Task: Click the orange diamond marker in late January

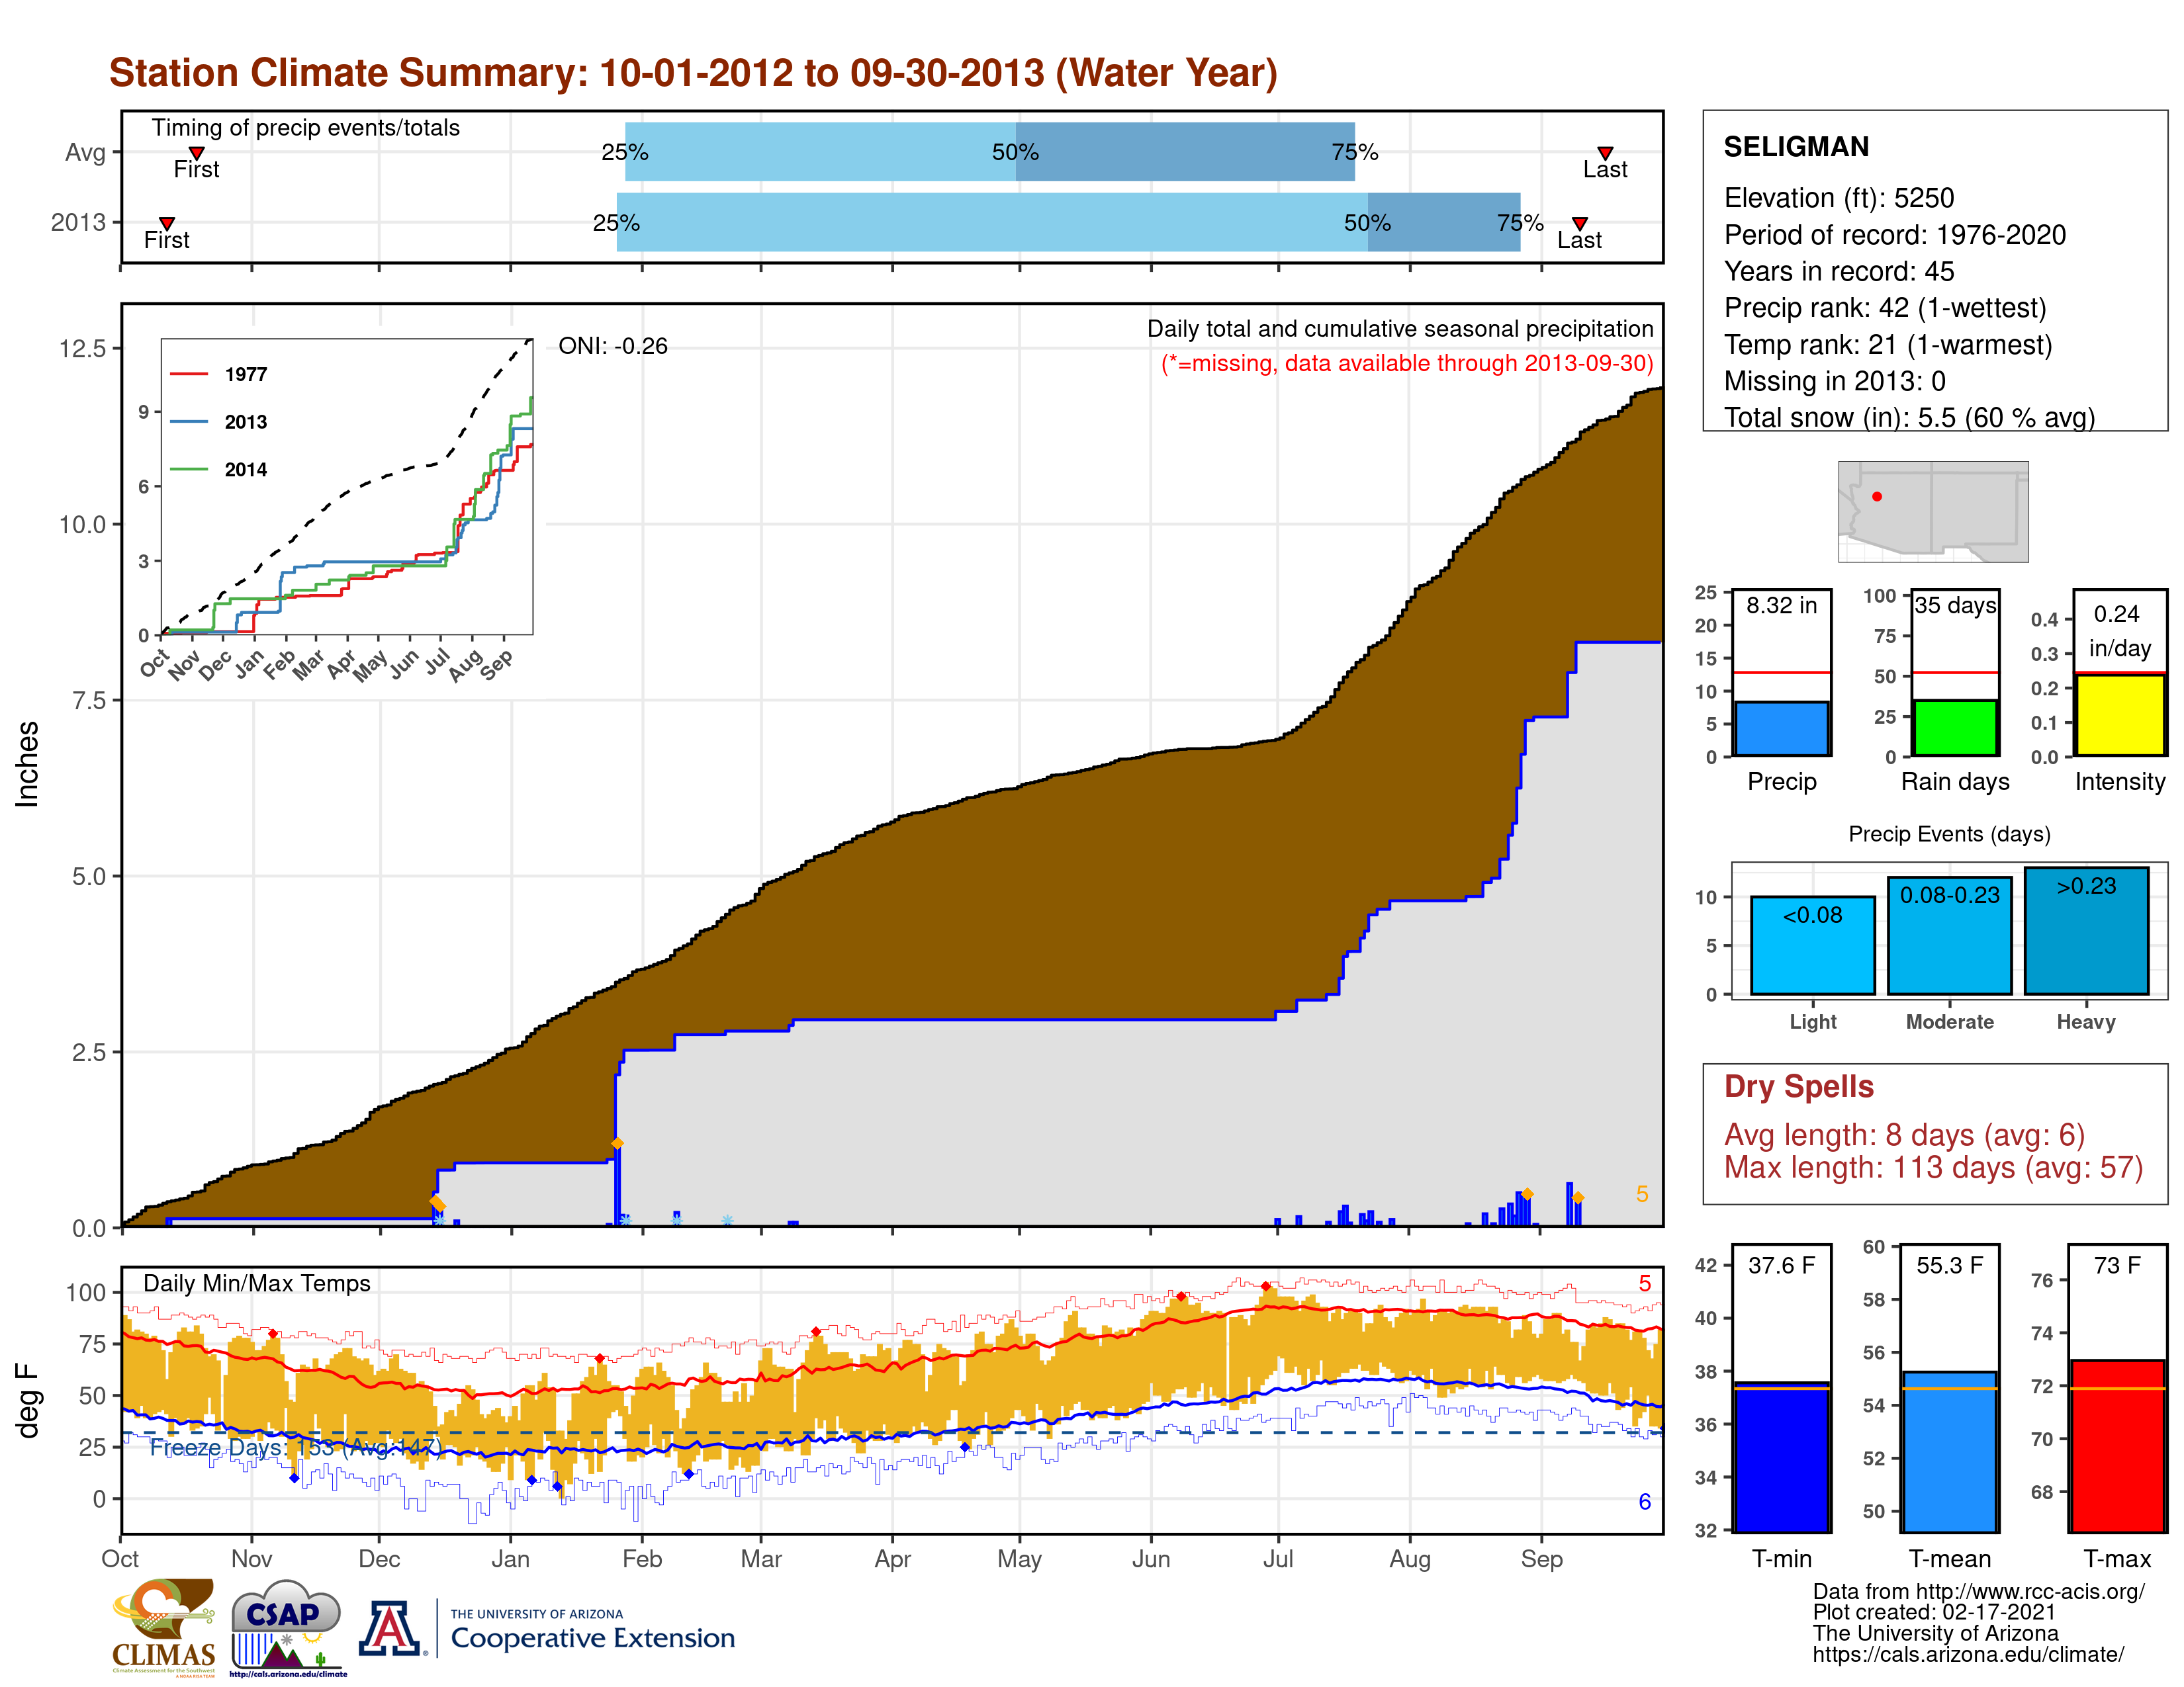Action: pyautogui.click(x=617, y=1143)
